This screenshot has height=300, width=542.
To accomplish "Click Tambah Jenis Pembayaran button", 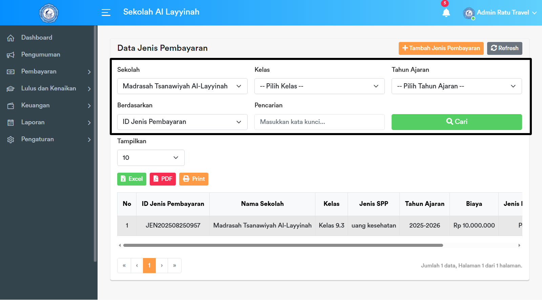I will click(441, 48).
